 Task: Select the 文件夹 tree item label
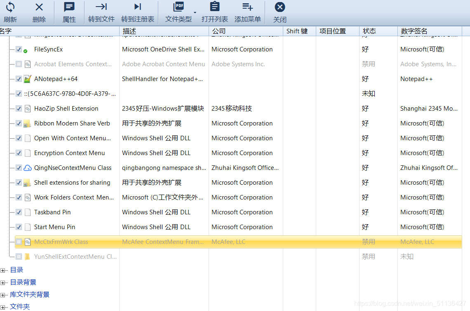point(20,306)
